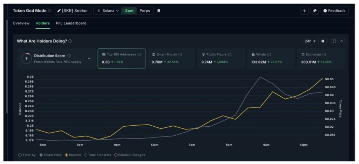Click the copy icon next to Perps
The width and height of the screenshot is (359, 164).
point(158,11)
